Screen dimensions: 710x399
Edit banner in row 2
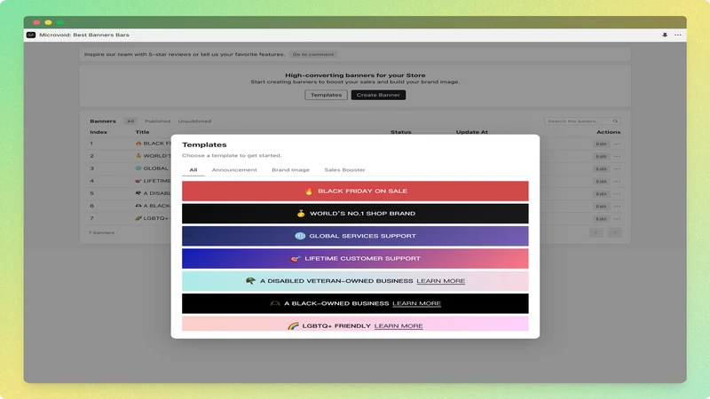(x=601, y=157)
